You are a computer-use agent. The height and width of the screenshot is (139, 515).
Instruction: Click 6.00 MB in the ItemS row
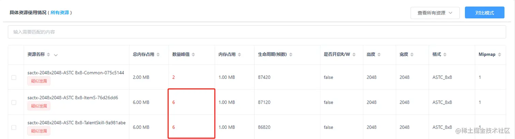[x=141, y=102]
